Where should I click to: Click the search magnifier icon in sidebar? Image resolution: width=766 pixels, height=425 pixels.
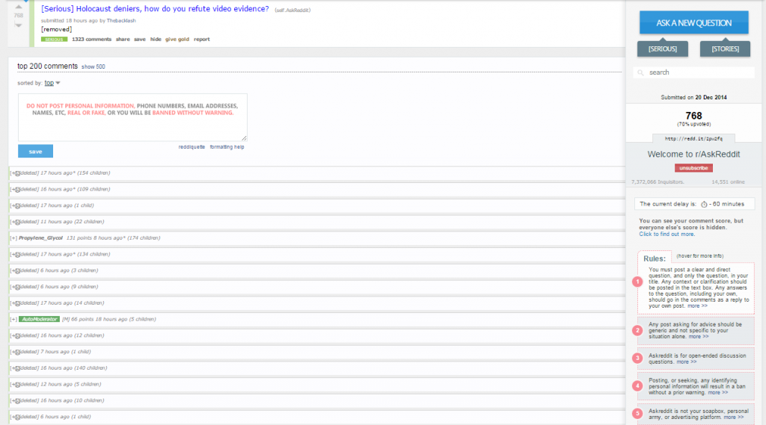[641, 72]
